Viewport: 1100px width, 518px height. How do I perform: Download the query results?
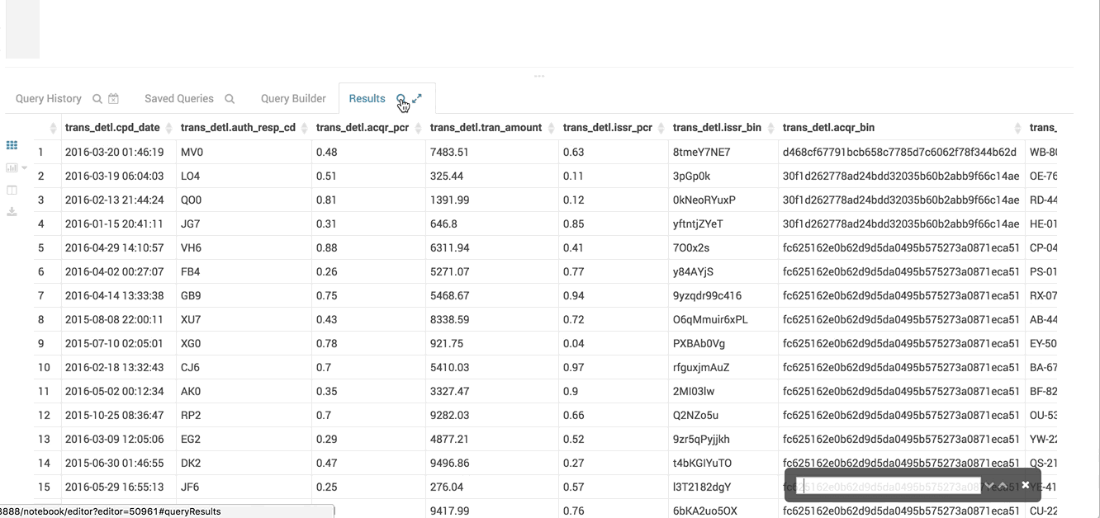point(12,212)
